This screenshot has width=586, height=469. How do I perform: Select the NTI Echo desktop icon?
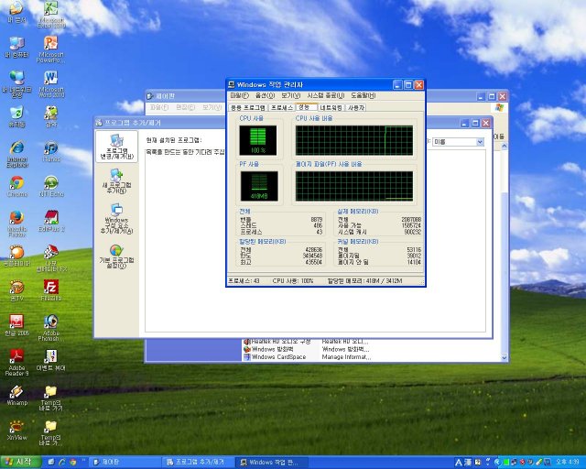pos(51,186)
